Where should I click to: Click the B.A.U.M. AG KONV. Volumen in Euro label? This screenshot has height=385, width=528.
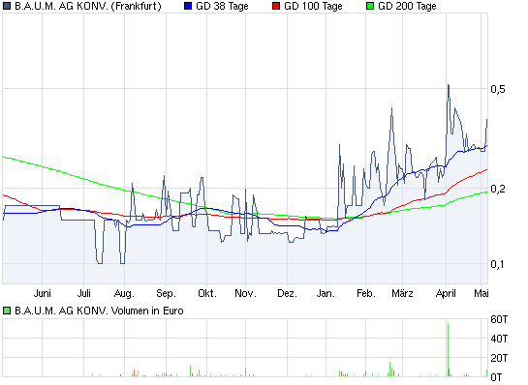(99, 311)
